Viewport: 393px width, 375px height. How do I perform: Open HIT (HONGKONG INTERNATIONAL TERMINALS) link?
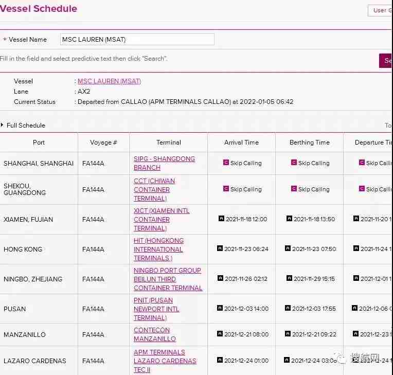[158, 249]
